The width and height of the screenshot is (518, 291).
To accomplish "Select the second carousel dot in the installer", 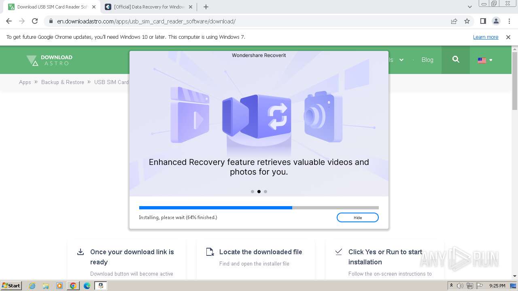I will [x=259, y=192].
